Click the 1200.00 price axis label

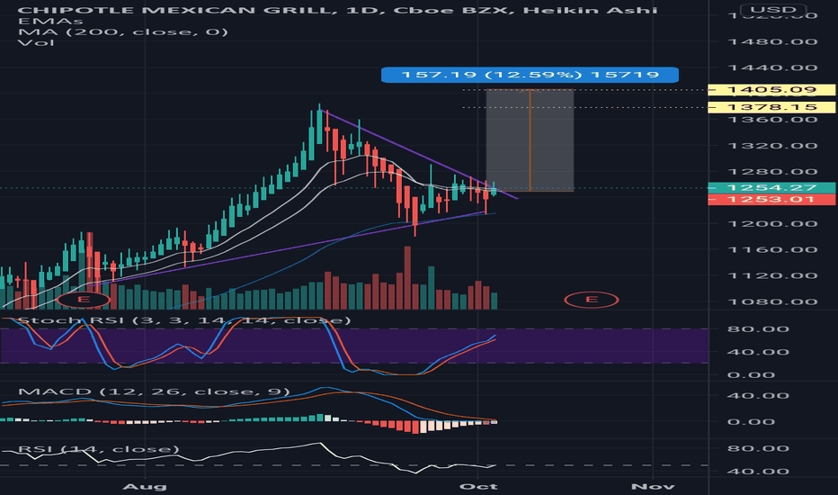pyautogui.click(x=772, y=224)
